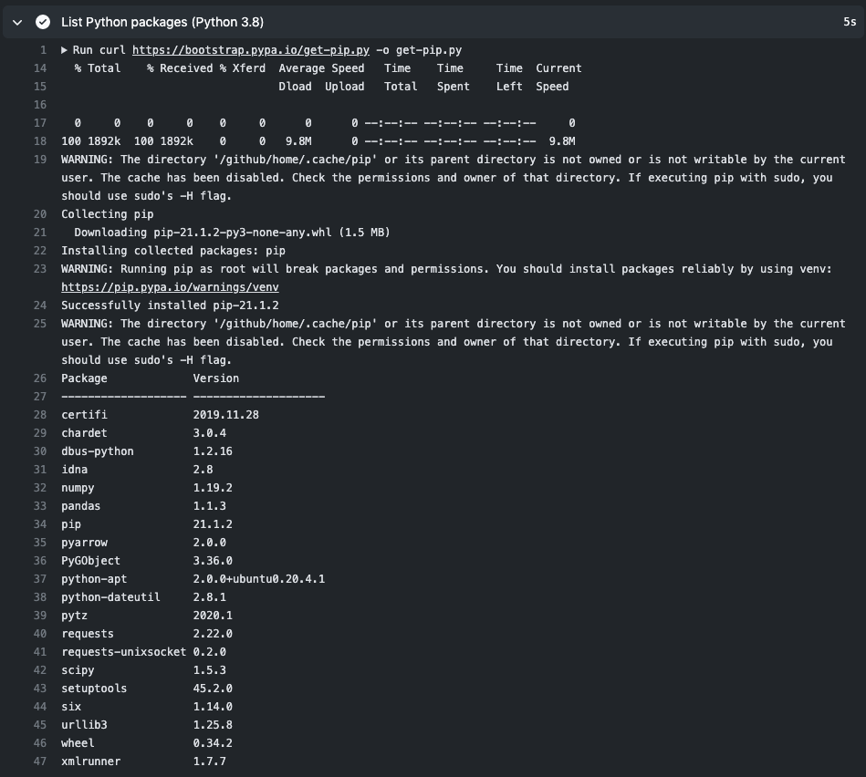Click the 'xmlrunner' package name
The width and height of the screenshot is (866, 777).
(x=91, y=761)
